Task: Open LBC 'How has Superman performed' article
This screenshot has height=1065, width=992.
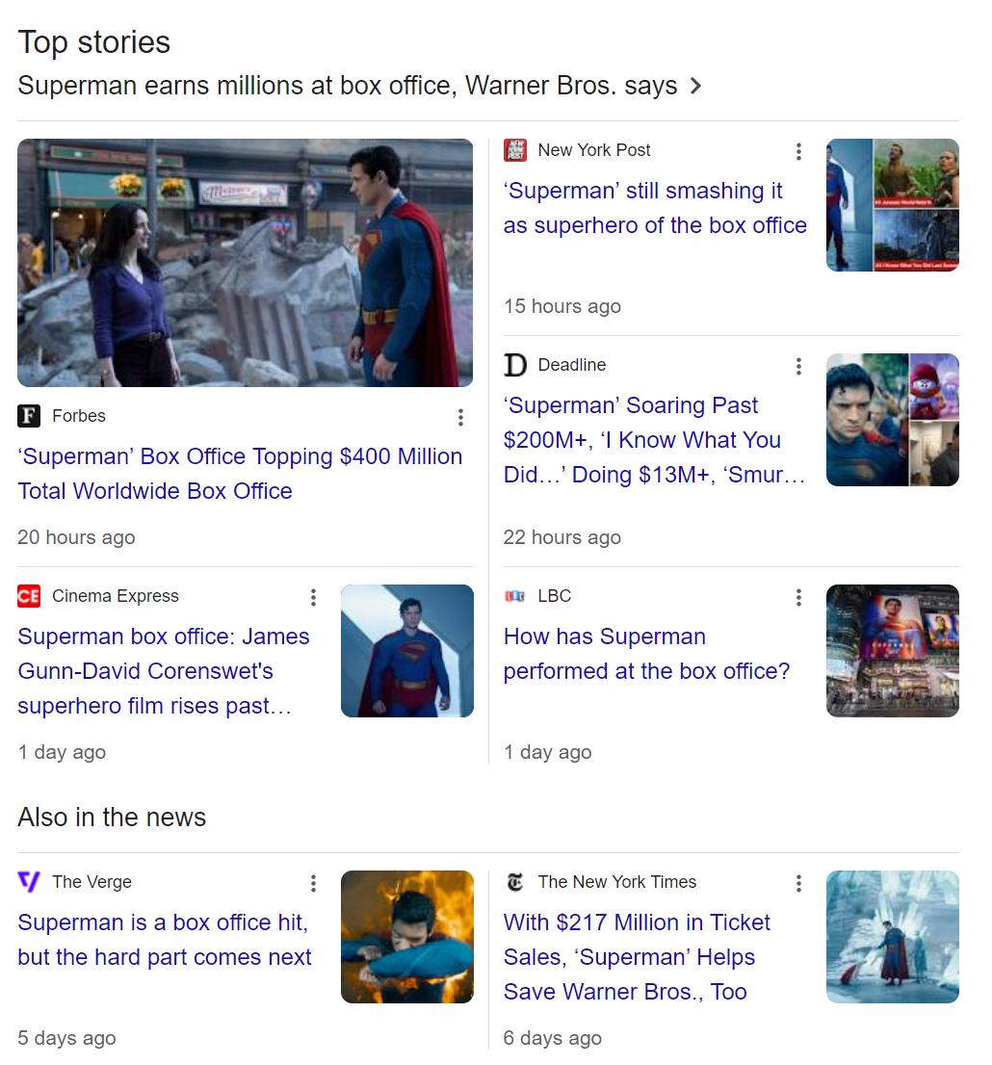Action: tap(647, 654)
